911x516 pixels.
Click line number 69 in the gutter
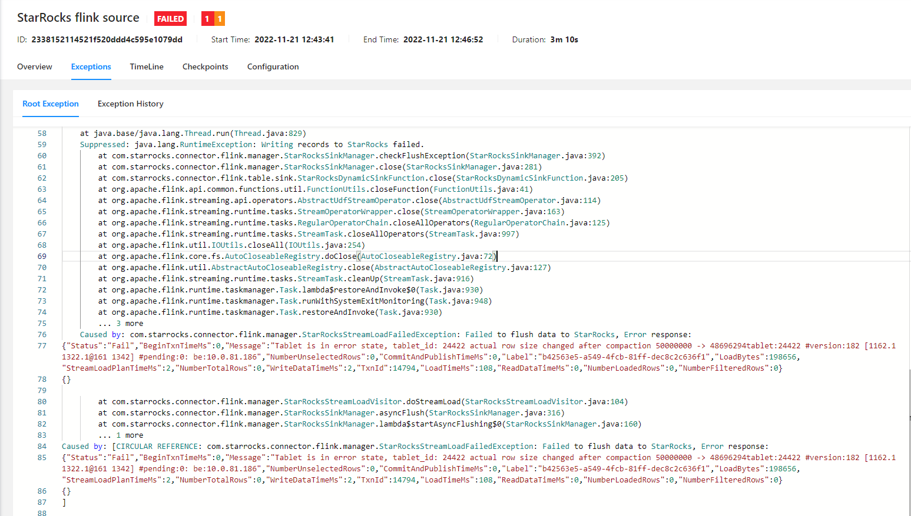coord(42,257)
